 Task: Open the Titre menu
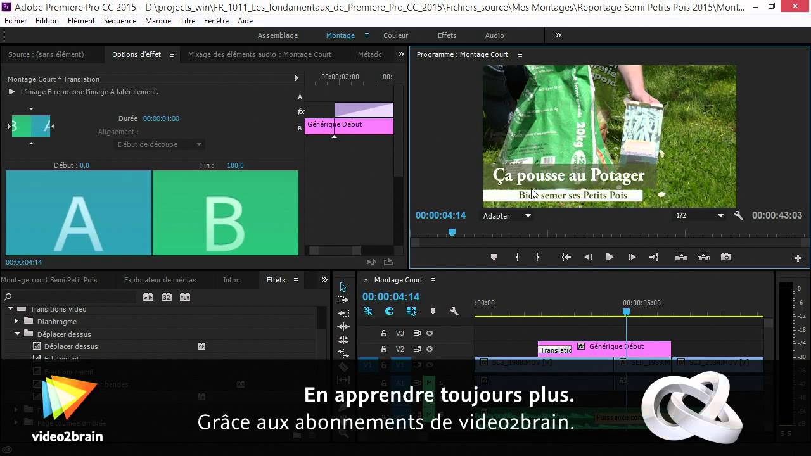pos(188,21)
